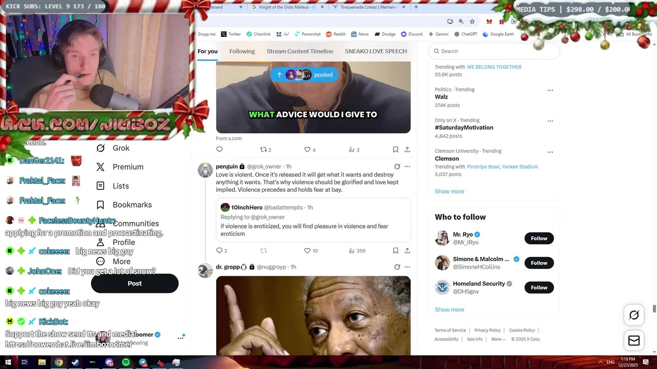This screenshot has width=657, height=369.
Task: Repost the video post with 2 reposts
Action: [265, 150]
